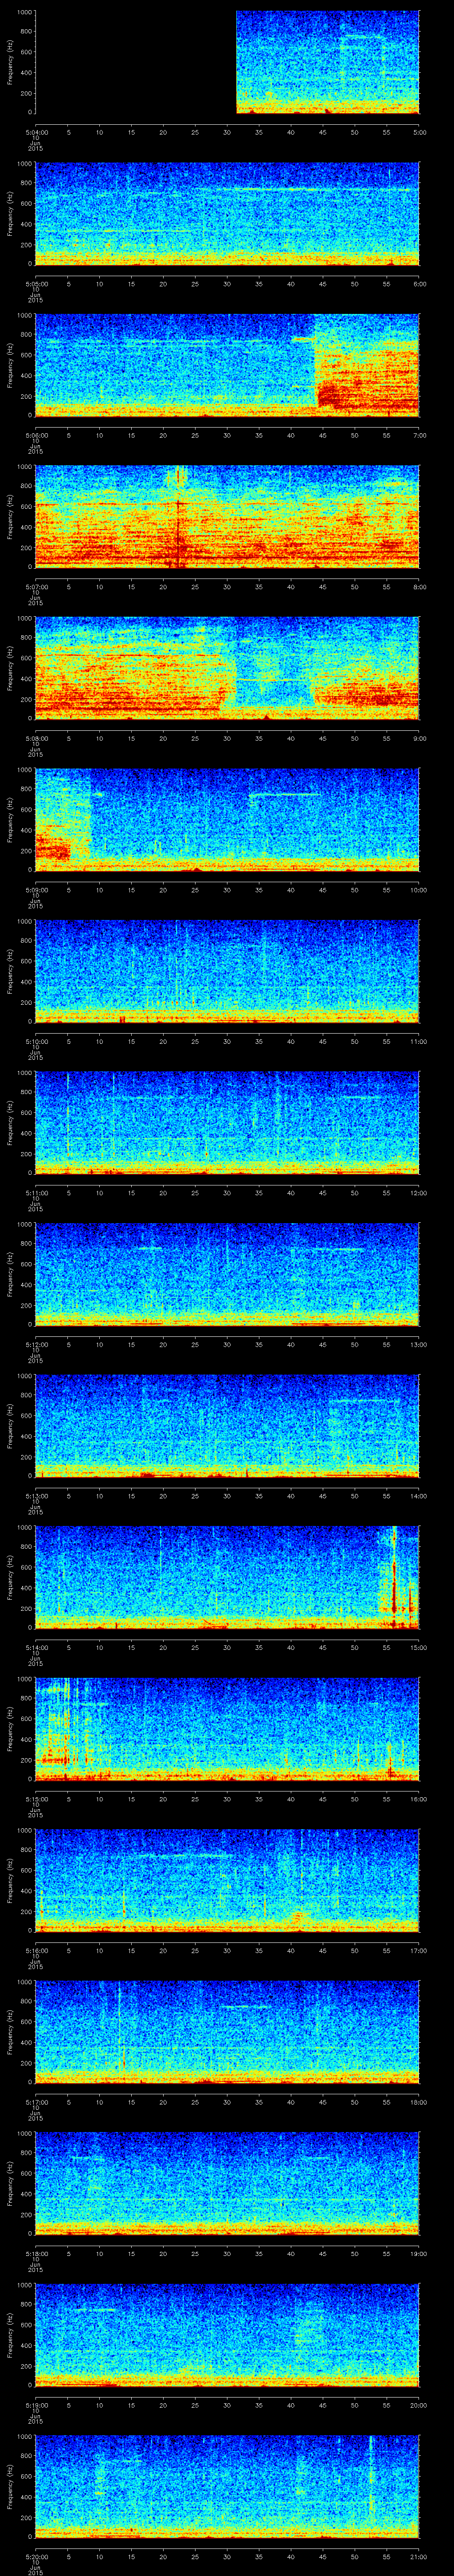
Task: Click the "21:00" end time label
Action: (419, 2555)
